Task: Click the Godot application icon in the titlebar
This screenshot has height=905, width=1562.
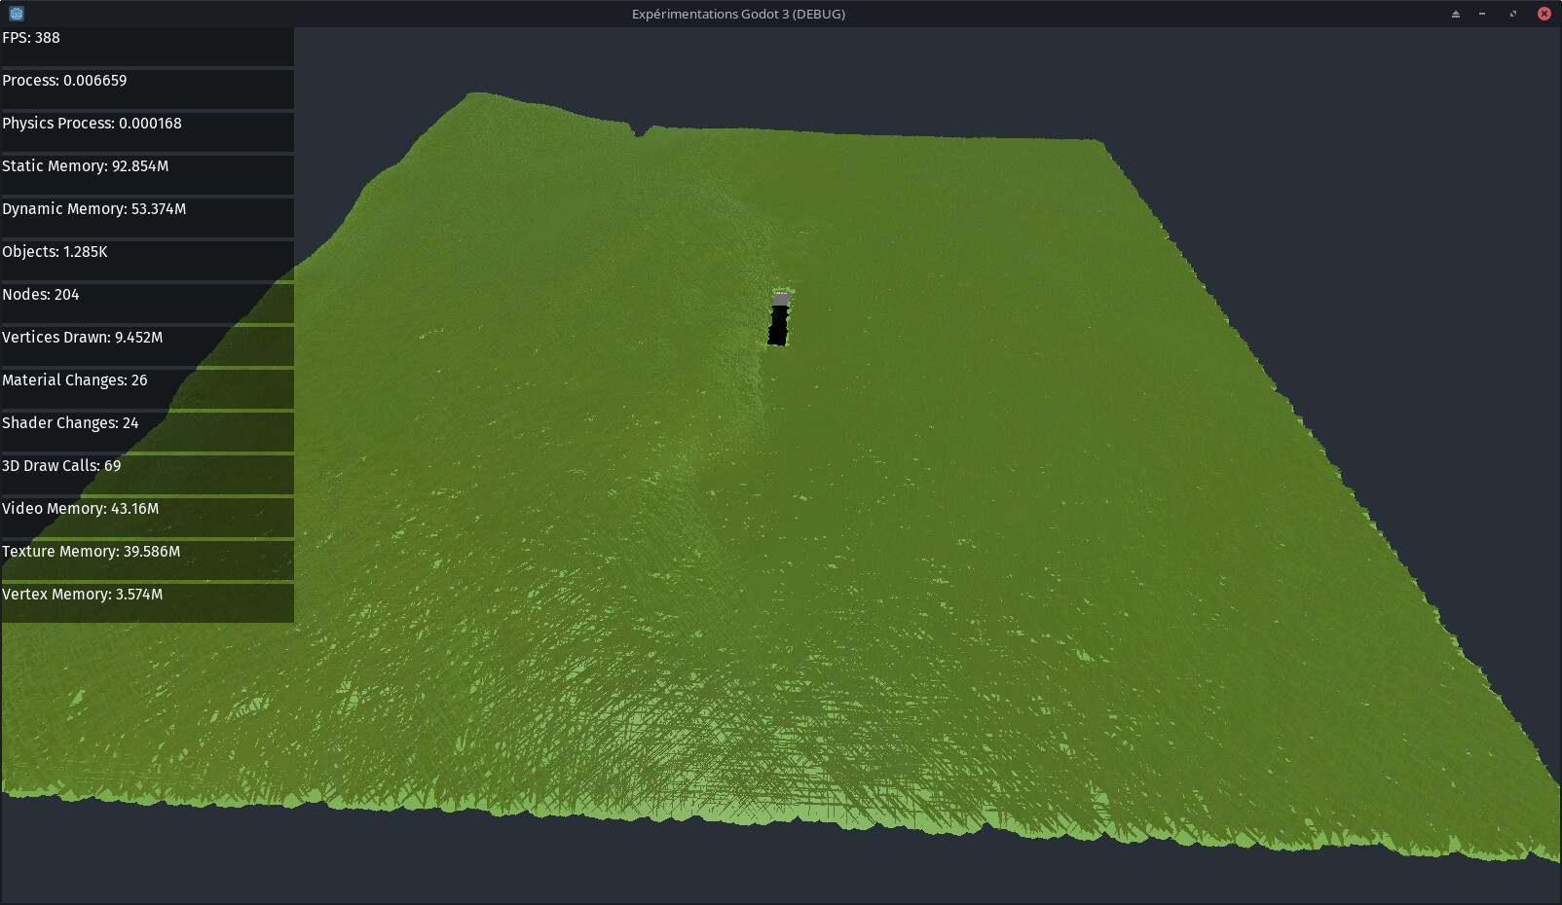Action: pos(16,14)
